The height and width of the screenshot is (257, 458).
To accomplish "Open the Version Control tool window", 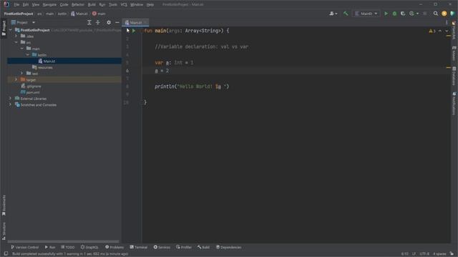I will tap(24, 247).
